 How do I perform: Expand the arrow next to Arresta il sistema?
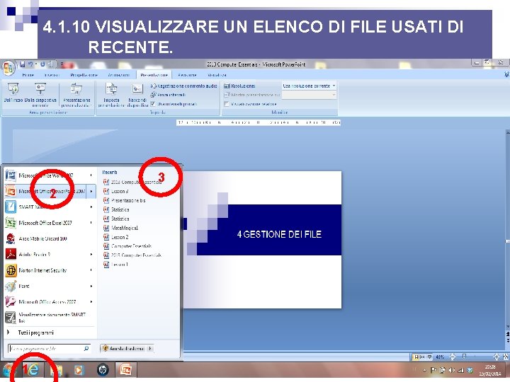(x=150, y=349)
